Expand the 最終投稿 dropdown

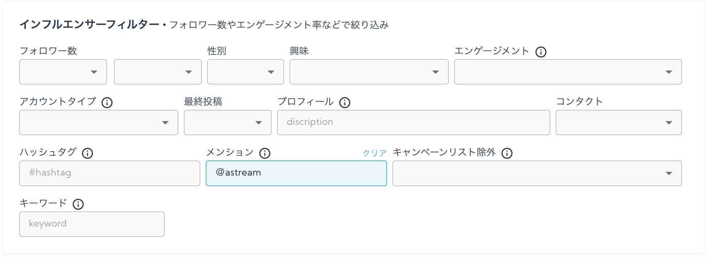point(228,123)
